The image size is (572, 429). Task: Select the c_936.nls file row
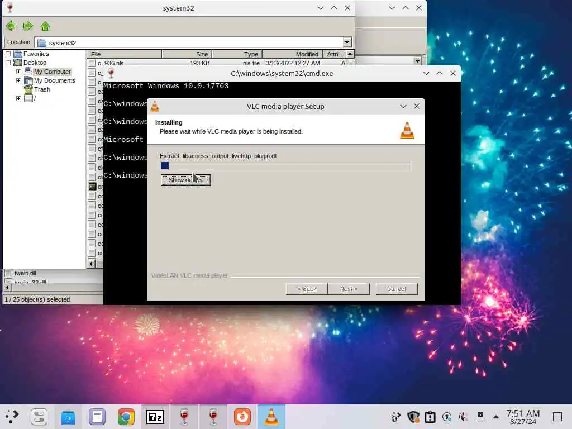click(217, 63)
